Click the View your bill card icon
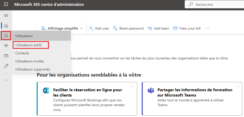Image resolution: width=244 pixels, height=117 pixels. click(x=175, y=28)
